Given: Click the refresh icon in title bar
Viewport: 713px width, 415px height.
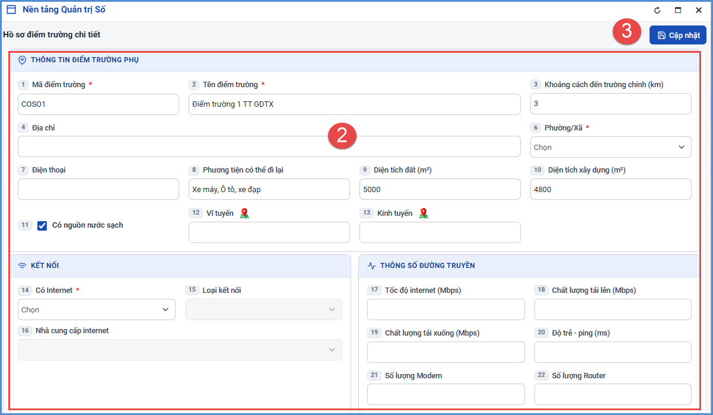Looking at the screenshot, I should pyautogui.click(x=657, y=10).
